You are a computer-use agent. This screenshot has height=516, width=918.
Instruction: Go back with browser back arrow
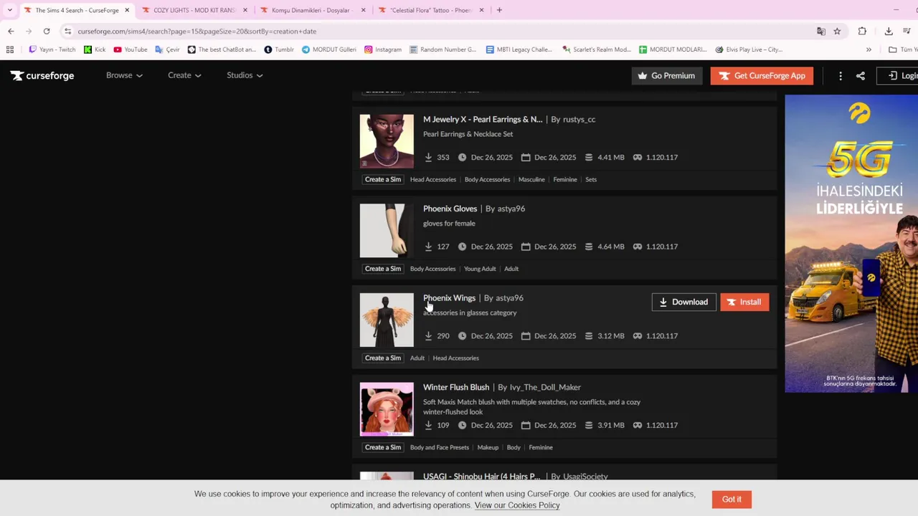(11, 32)
